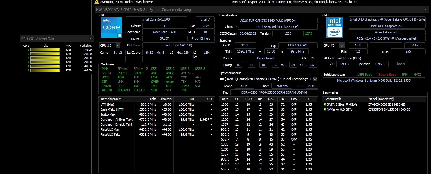Click the Socket V (LGA1700) platform field
Image resolution: width=431 pixels, height=174 pixels.
point(178,45)
